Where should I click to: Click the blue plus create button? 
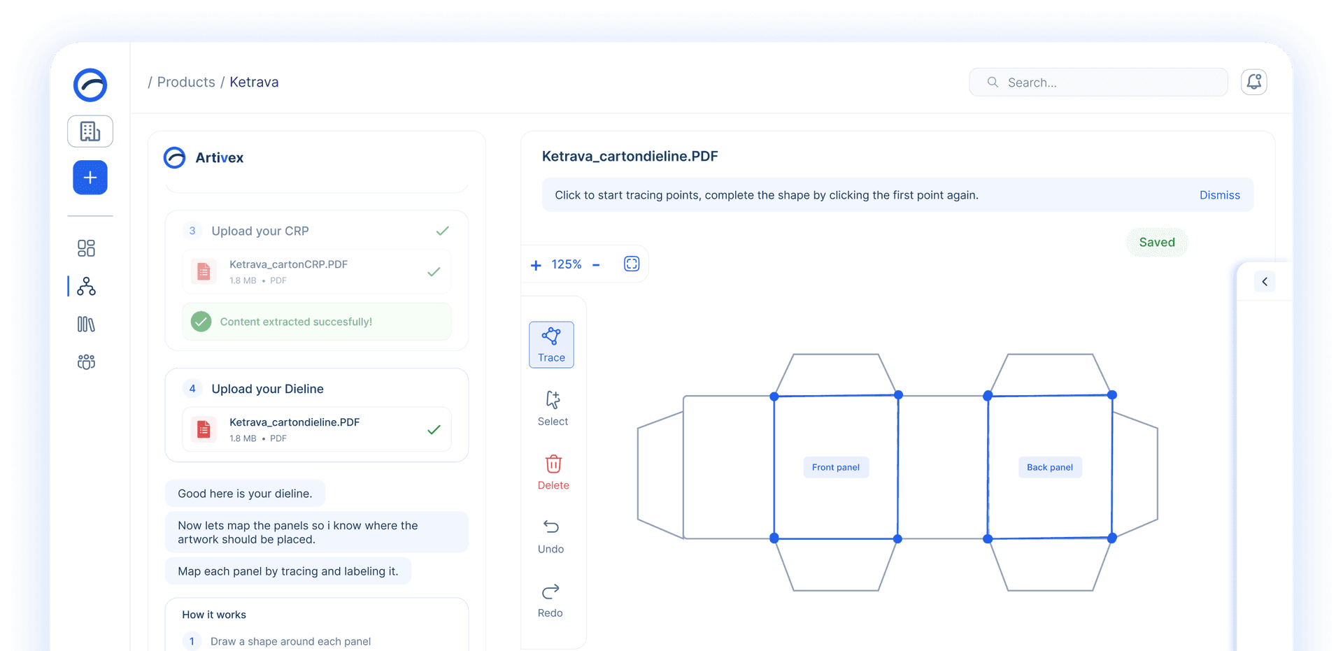90,178
